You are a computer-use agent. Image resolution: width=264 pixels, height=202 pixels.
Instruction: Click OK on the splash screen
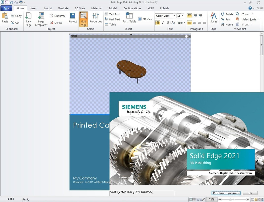click(250, 193)
